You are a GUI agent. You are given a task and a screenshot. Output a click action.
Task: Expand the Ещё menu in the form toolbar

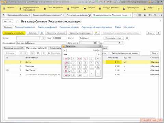click(x=151, y=33)
